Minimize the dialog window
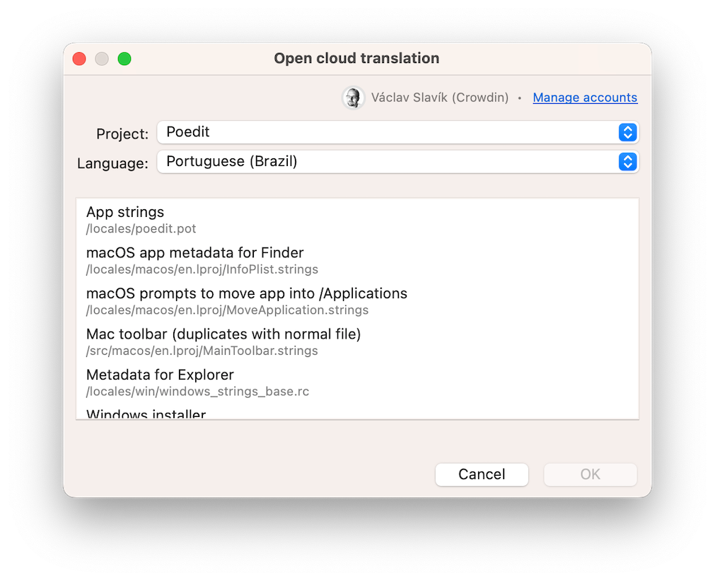Screen dimensions: 715x581 101,59
